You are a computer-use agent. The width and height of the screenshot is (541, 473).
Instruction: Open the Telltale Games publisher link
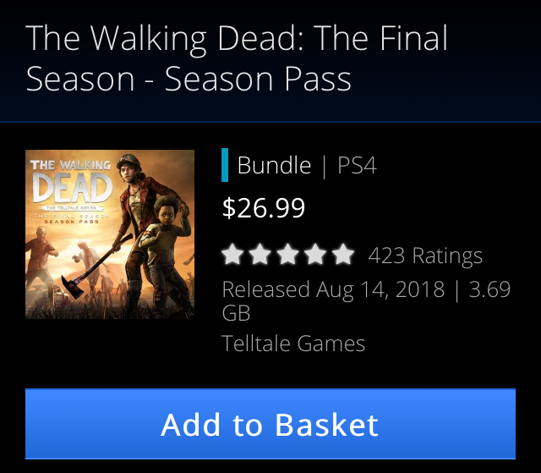[293, 344]
